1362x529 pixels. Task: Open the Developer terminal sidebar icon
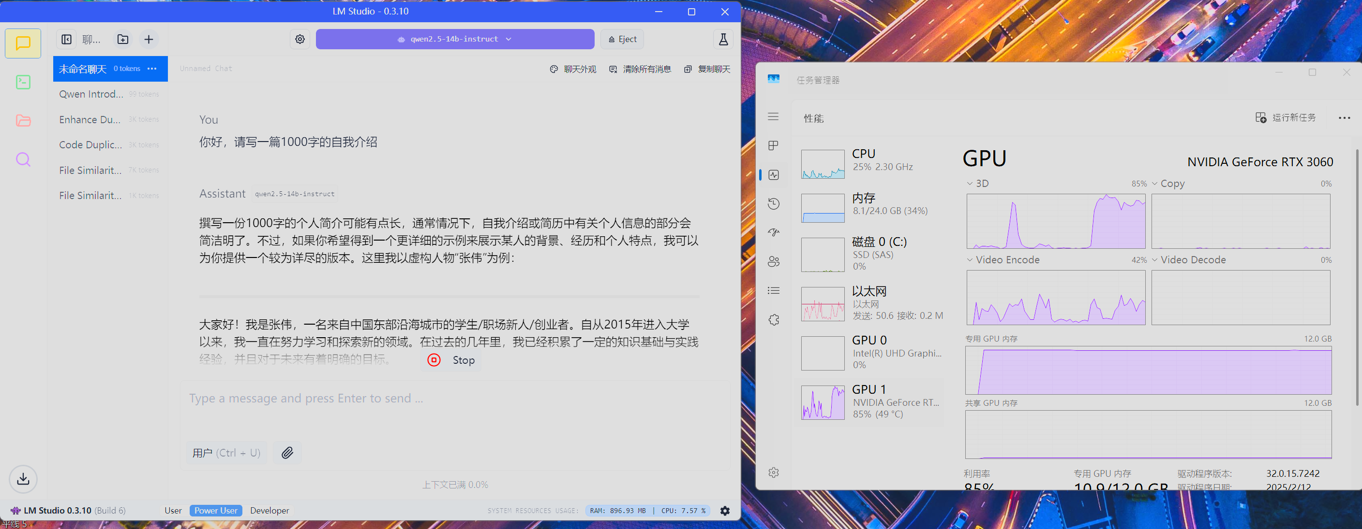pyautogui.click(x=23, y=82)
